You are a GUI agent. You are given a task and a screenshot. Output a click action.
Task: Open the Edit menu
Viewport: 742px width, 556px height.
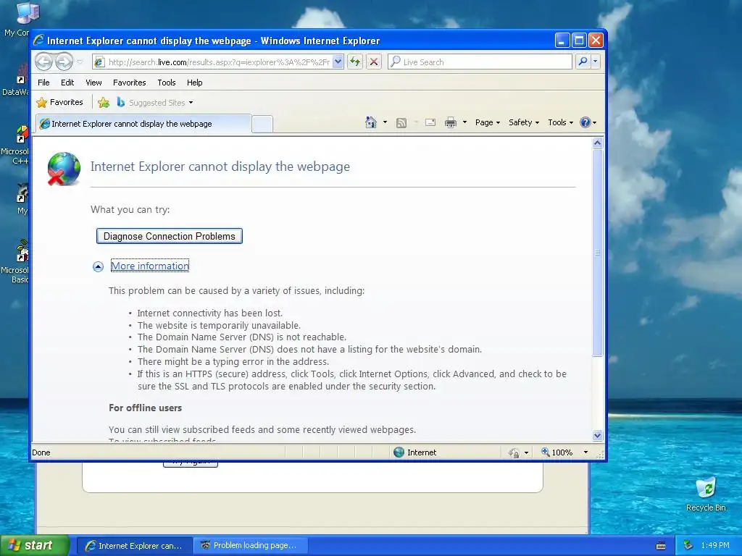[67, 83]
